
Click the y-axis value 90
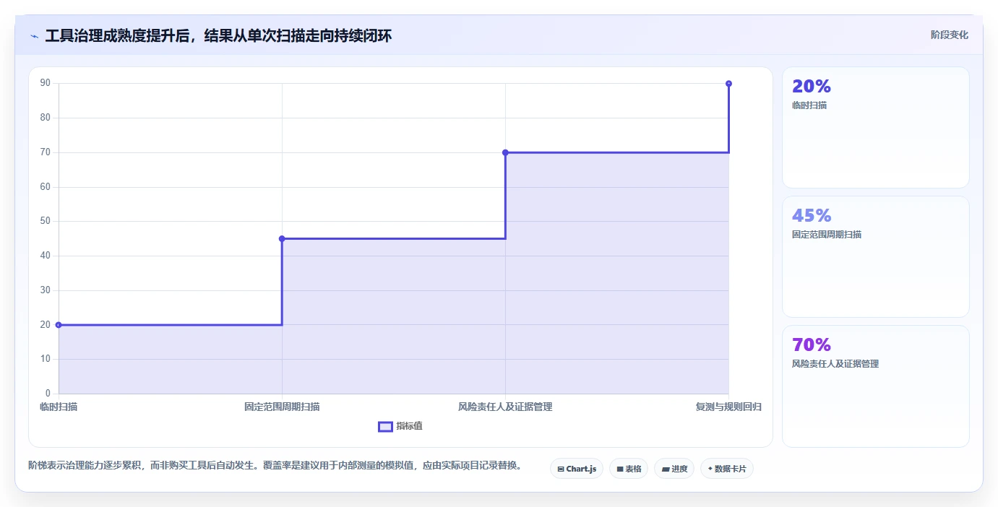46,83
